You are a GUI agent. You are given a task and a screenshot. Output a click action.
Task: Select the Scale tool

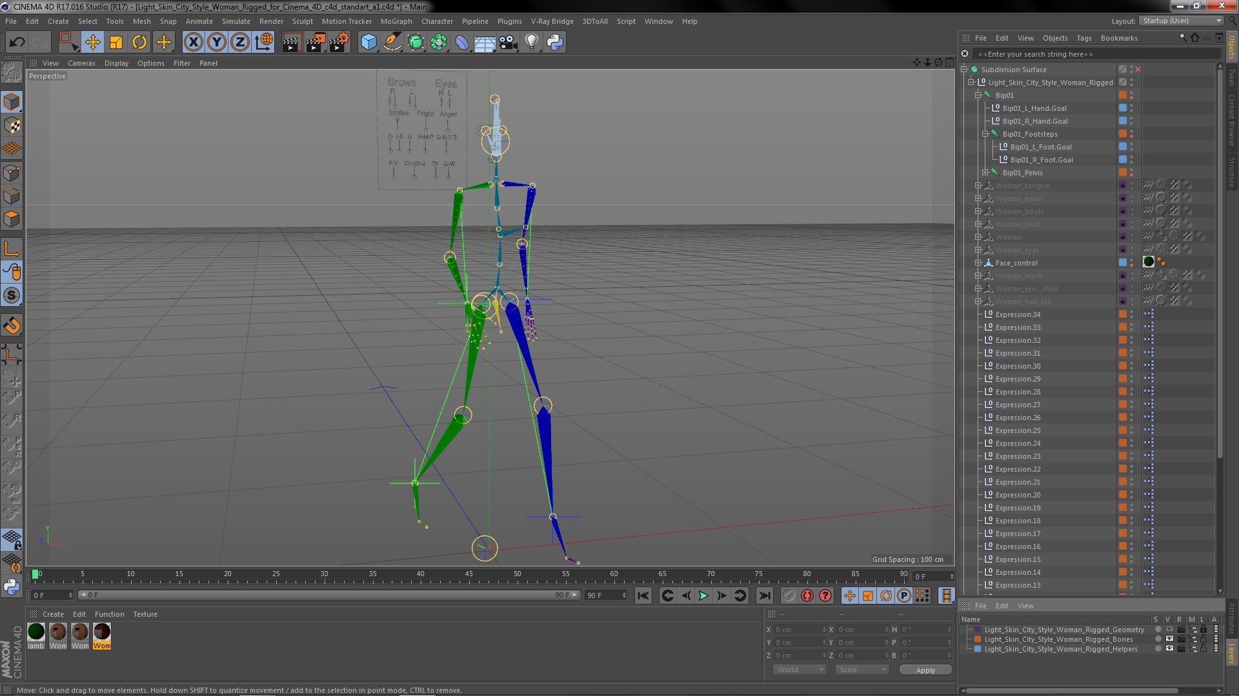[x=116, y=43]
